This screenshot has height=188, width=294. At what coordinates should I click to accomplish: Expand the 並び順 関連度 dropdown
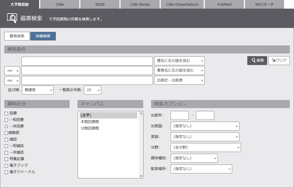point(38,90)
